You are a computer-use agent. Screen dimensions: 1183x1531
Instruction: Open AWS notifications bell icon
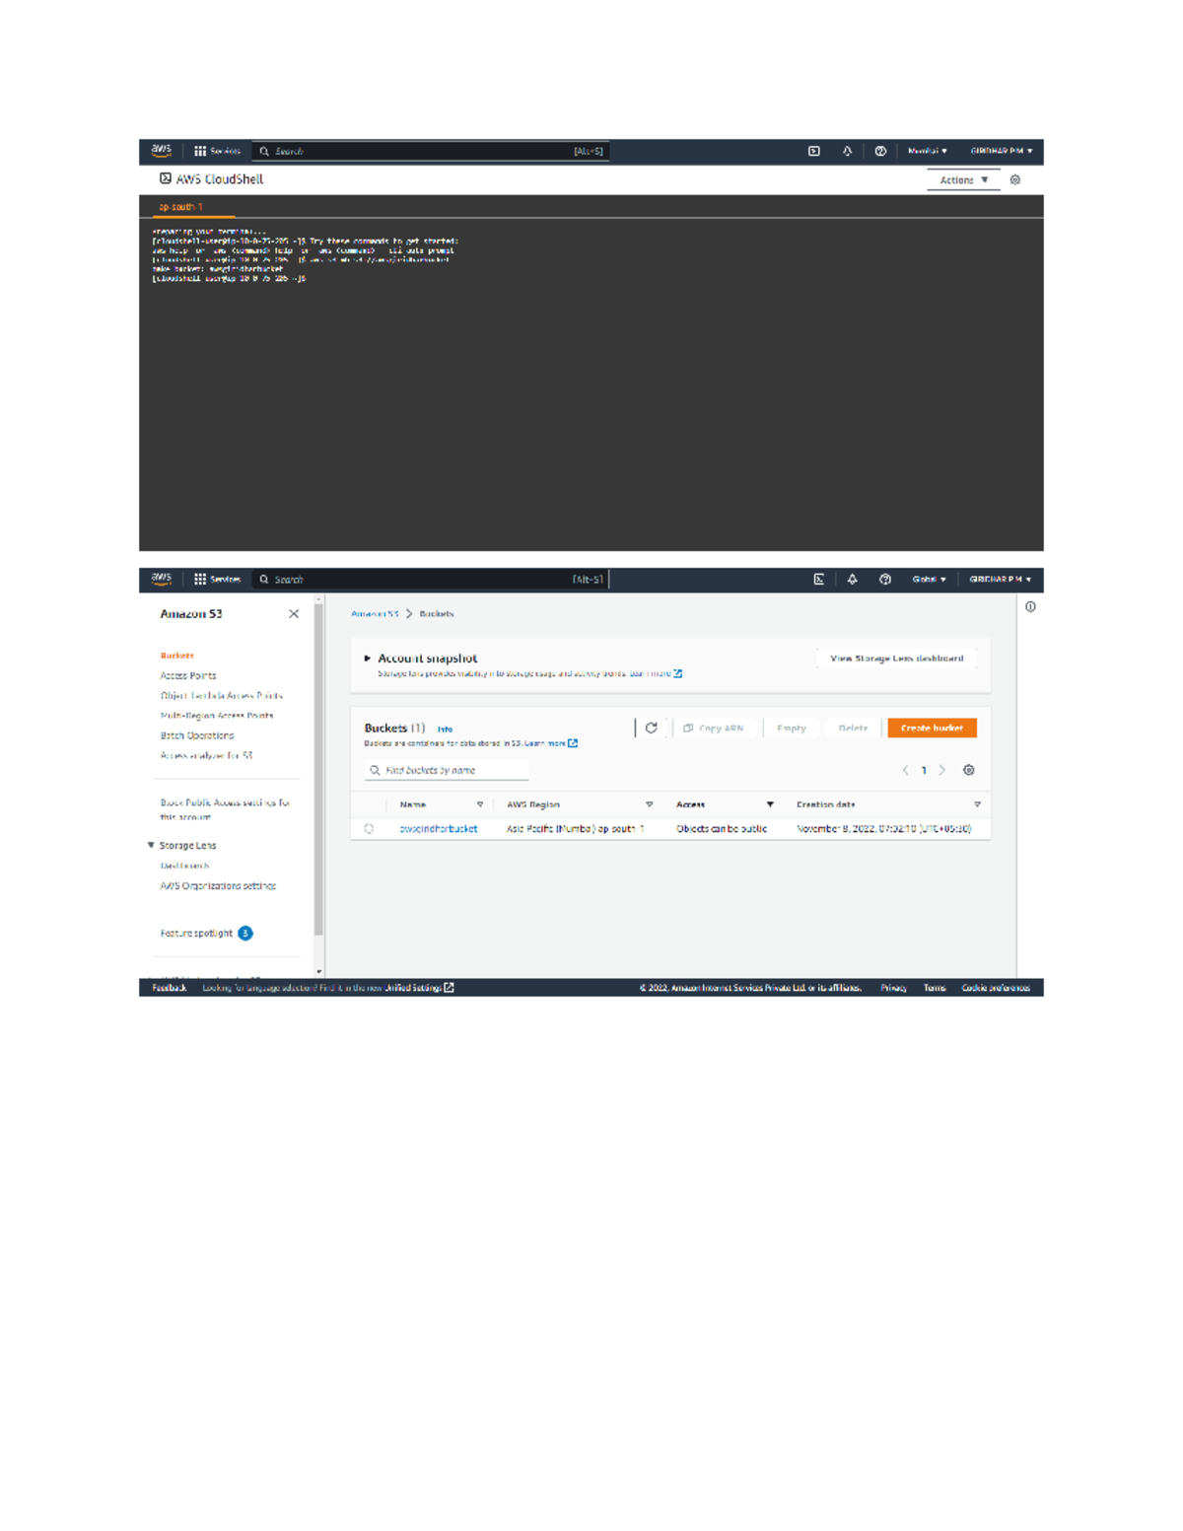pyautogui.click(x=846, y=152)
